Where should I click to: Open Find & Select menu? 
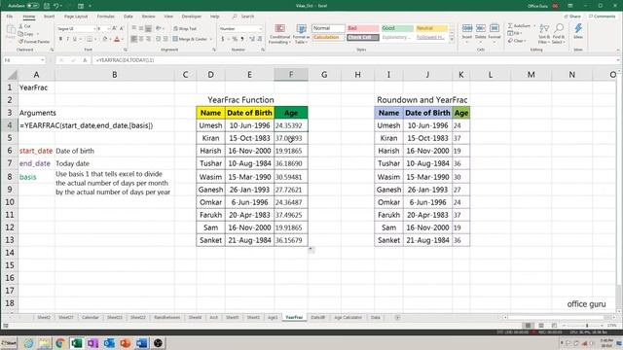(559, 33)
